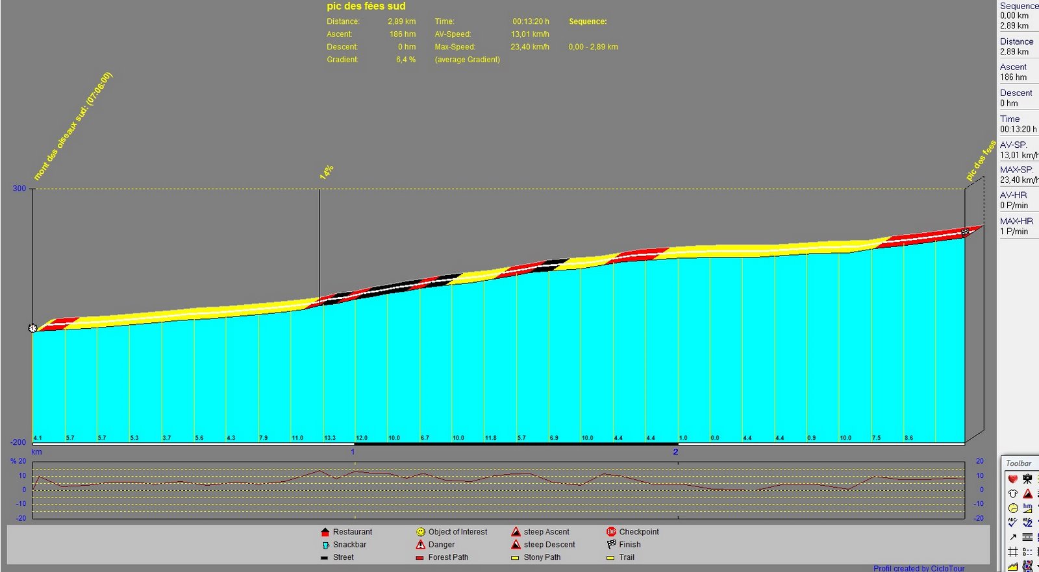The image size is (1039, 572).
Task: Click the camera on tripod Toolbar icon
Action: click(x=1027, y=479)
